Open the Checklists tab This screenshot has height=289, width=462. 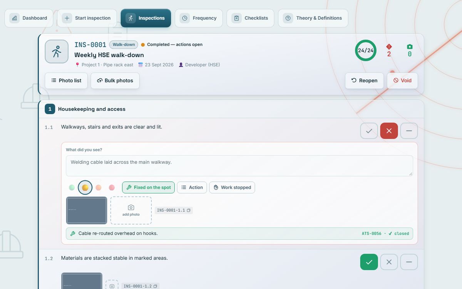pos(250,18)
